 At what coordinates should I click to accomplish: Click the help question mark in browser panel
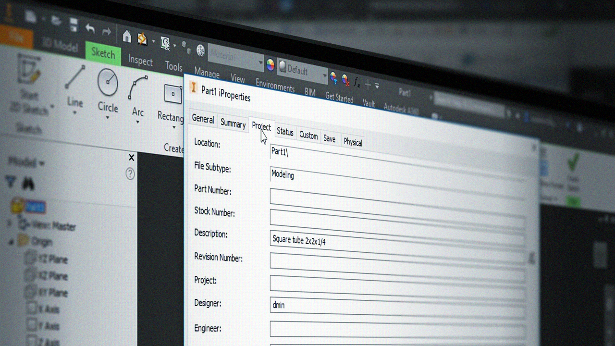coord(130,174)
